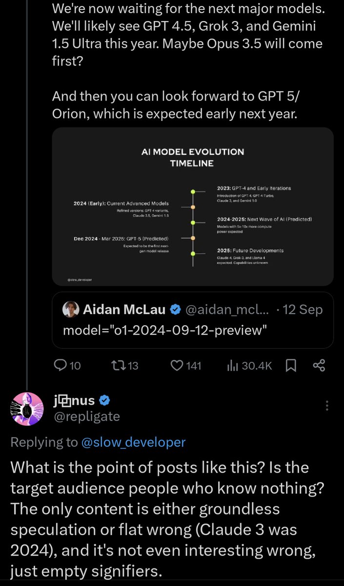Open the @slow_developer mention link
The image size is (344, 586).
tap(133, 442)
